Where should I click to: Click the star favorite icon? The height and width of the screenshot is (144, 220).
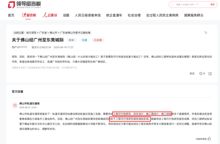(201, 73)
